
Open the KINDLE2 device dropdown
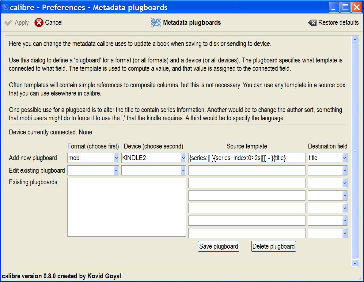click(183, 158)
